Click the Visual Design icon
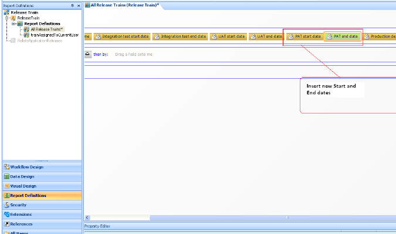Image resolution: width=396 pixels, height=234 pixels. (x=7, y=186)
